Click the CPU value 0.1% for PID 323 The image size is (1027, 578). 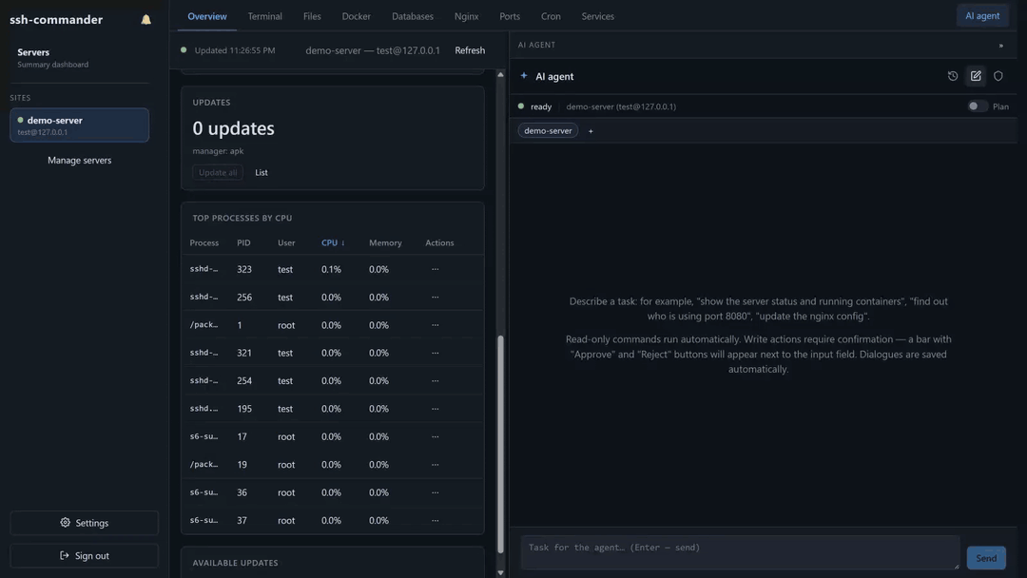331,269
